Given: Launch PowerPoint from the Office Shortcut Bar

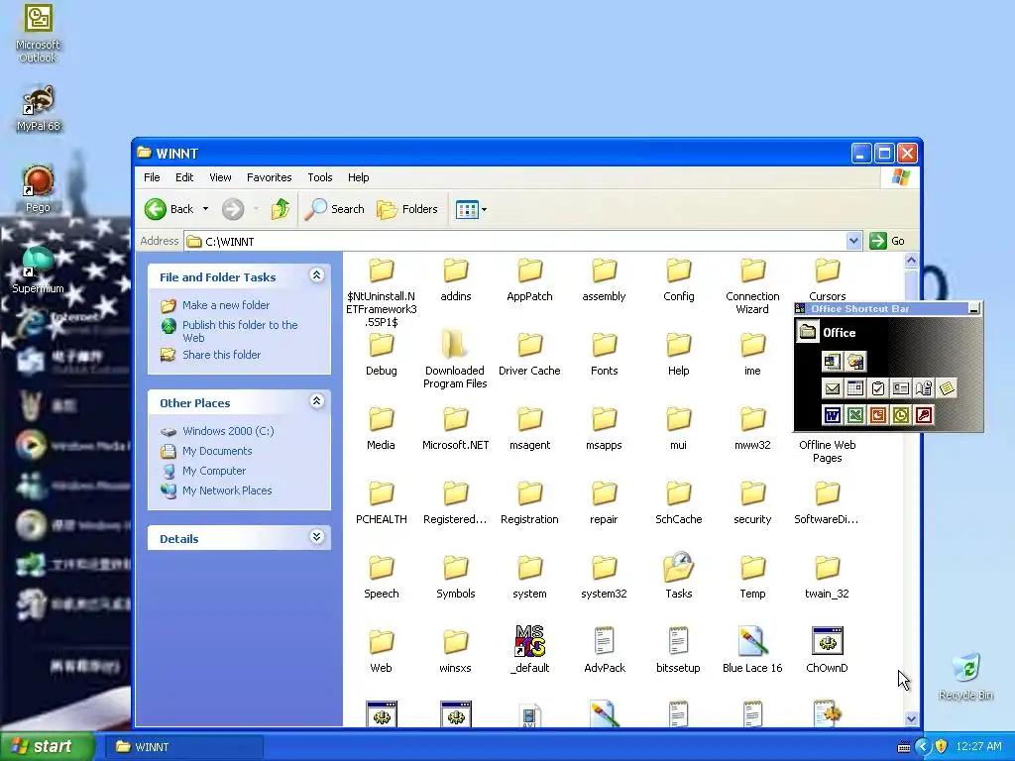Looking at the screenshot, I should pyautogui.click(x=878, y=415).
